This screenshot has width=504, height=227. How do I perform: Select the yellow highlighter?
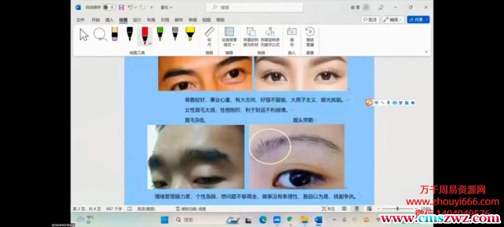(190, 34)
